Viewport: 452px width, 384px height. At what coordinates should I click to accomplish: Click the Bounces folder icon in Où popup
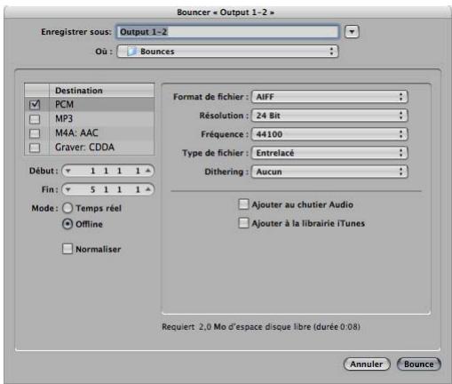tap(131, 52)
